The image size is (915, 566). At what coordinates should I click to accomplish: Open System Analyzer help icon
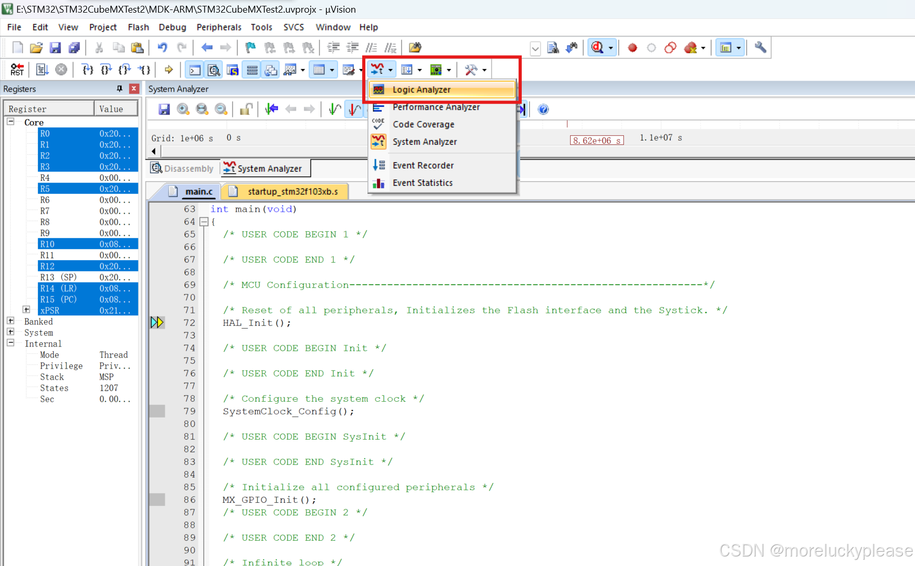(x=543, y=109)
